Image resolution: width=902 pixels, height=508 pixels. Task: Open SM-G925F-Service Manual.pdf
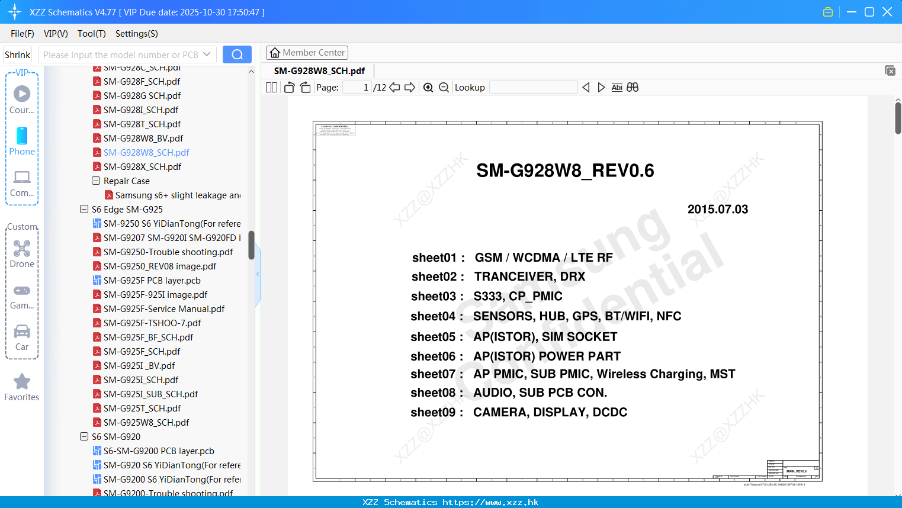164,308
